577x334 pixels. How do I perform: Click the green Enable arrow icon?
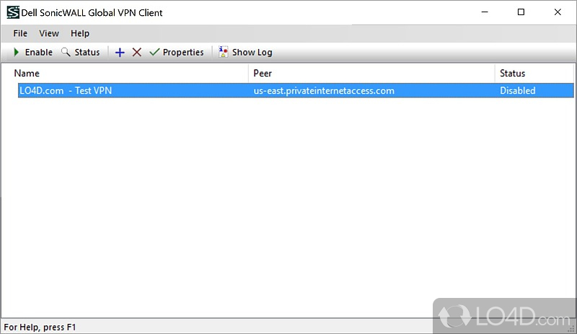pos(16,52)
